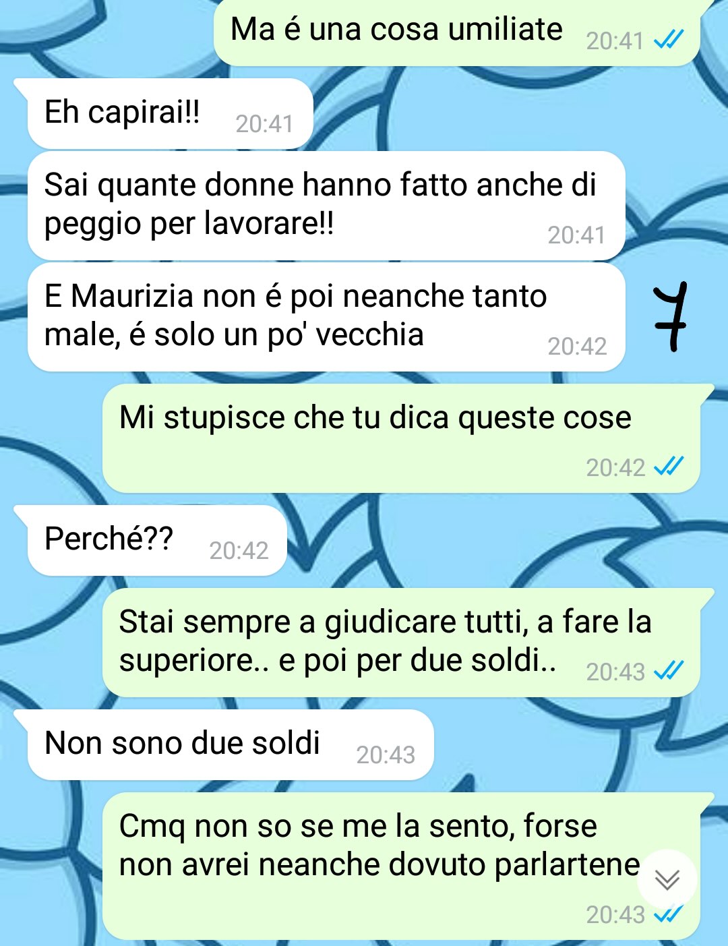The height and width of the screenshot is (946, 728).
Task: Click read ticks on 'Cmq non so' message
Action: 669,914
